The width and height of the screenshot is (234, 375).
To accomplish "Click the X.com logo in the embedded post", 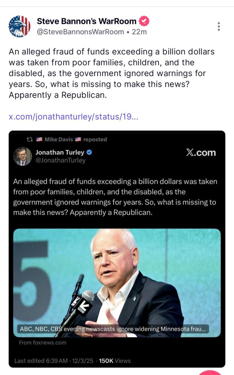I will pyautogui.click(x=201, y=153).
